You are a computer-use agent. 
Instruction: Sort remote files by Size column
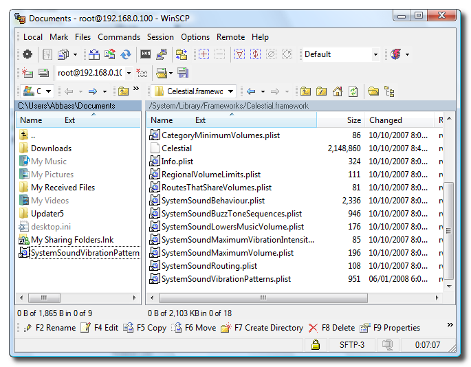pos(353,120)
